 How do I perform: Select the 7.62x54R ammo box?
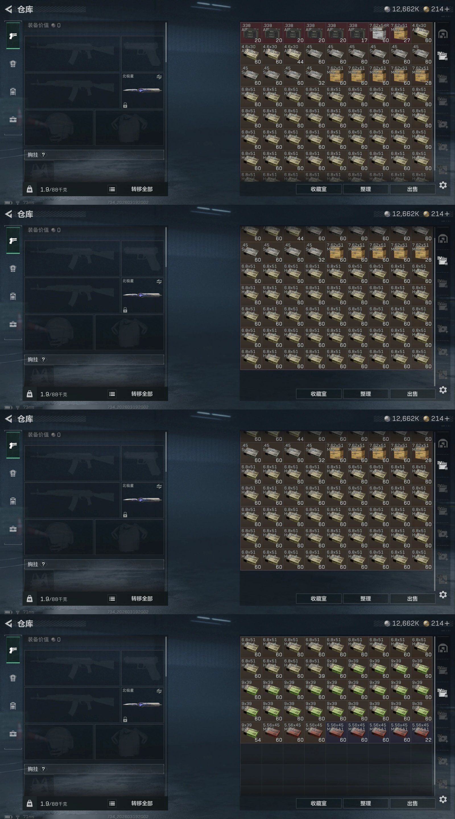pyautogui.click(x=379, y=33)
